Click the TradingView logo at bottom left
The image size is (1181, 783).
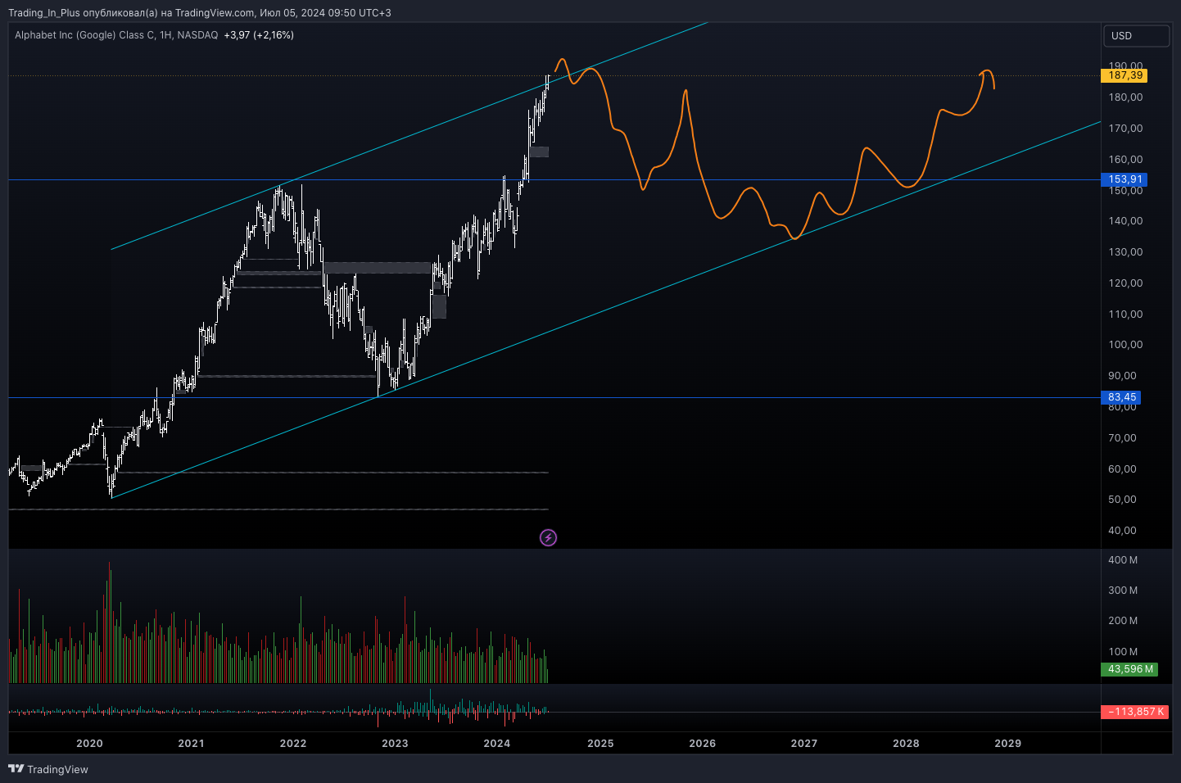48,769
